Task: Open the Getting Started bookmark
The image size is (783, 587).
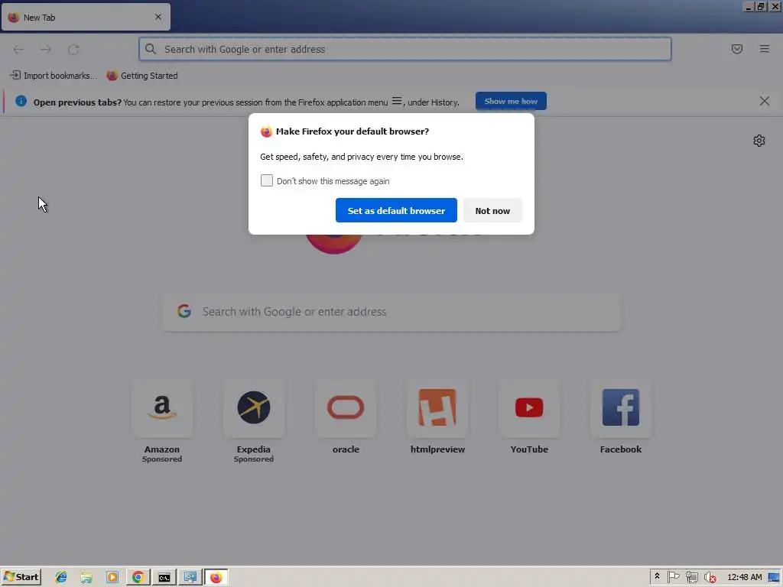Action: (142, 76)
